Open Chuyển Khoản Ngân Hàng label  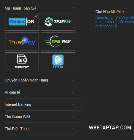(x=26, y=80)
